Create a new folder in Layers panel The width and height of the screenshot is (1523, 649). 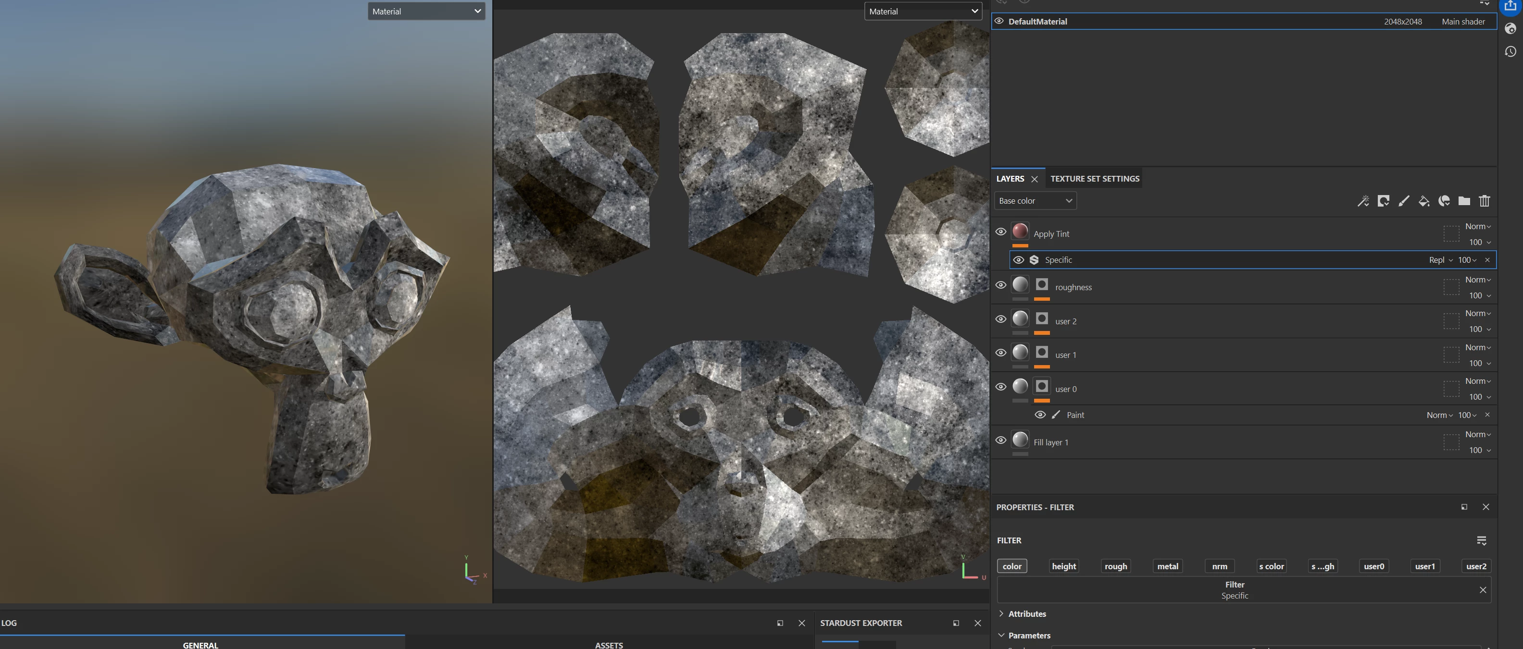point(1464,201)
